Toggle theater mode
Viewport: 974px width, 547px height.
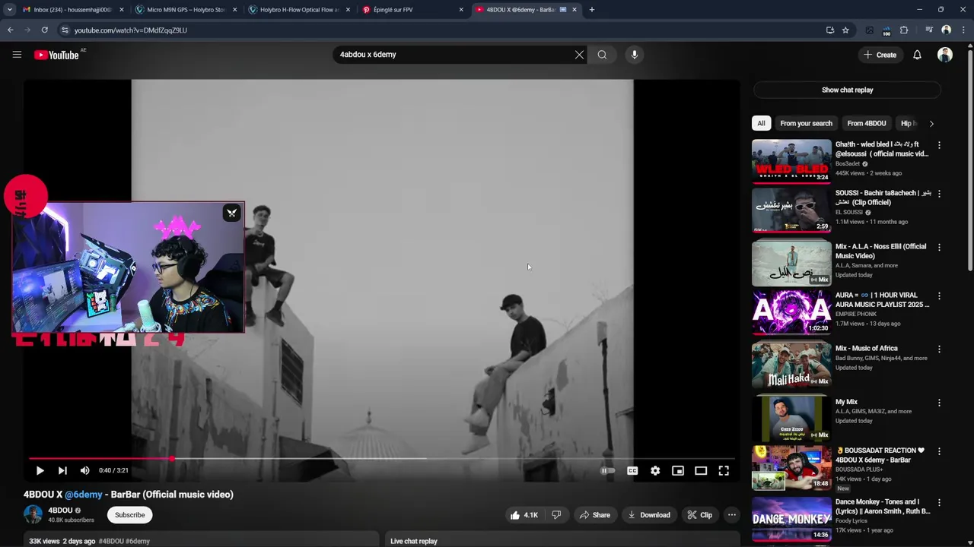tap(701, 470)
